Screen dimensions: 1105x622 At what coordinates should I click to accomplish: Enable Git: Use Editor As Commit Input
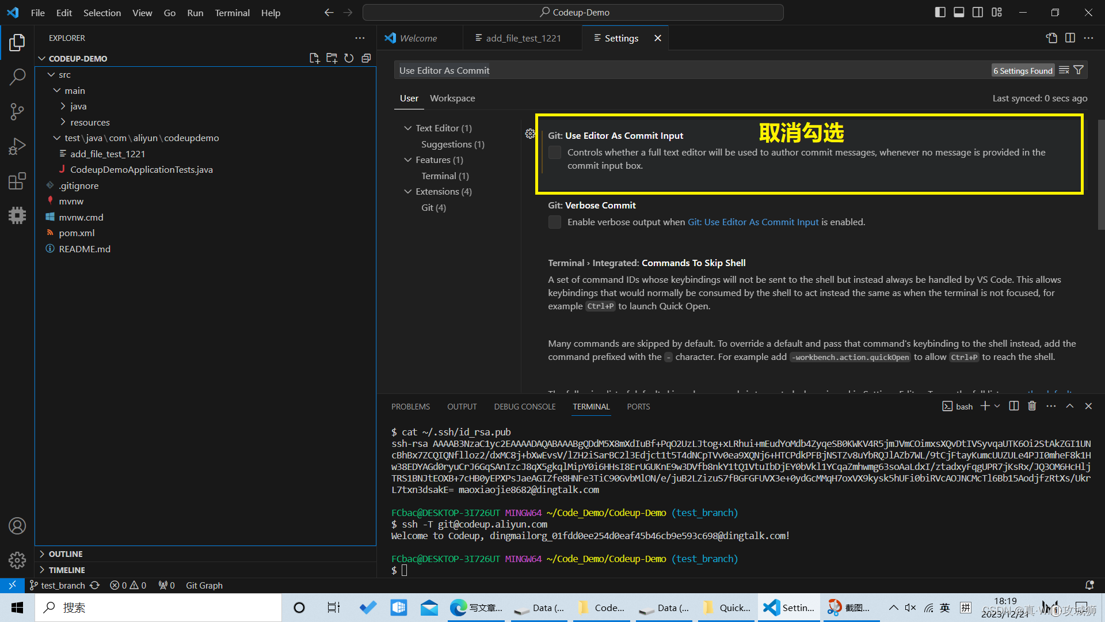(554, 152)
